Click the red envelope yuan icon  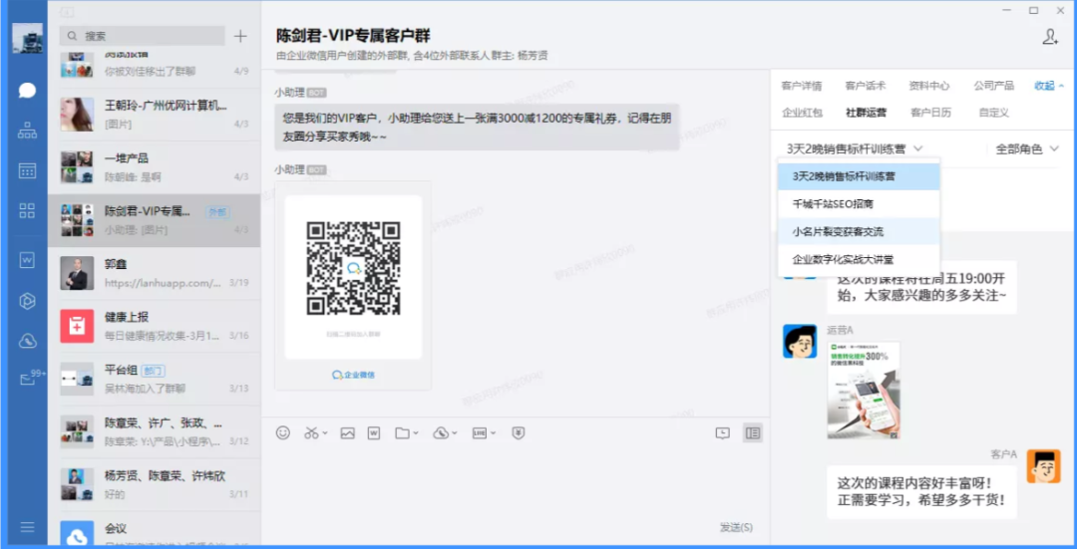point(518,432)
